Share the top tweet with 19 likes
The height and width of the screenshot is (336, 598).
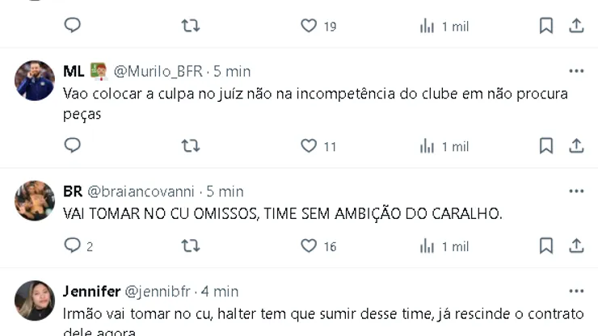pos(576,26)
